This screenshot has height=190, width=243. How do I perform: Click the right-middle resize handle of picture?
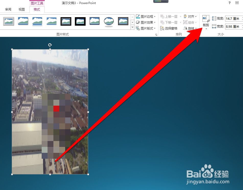coord(88,112)
